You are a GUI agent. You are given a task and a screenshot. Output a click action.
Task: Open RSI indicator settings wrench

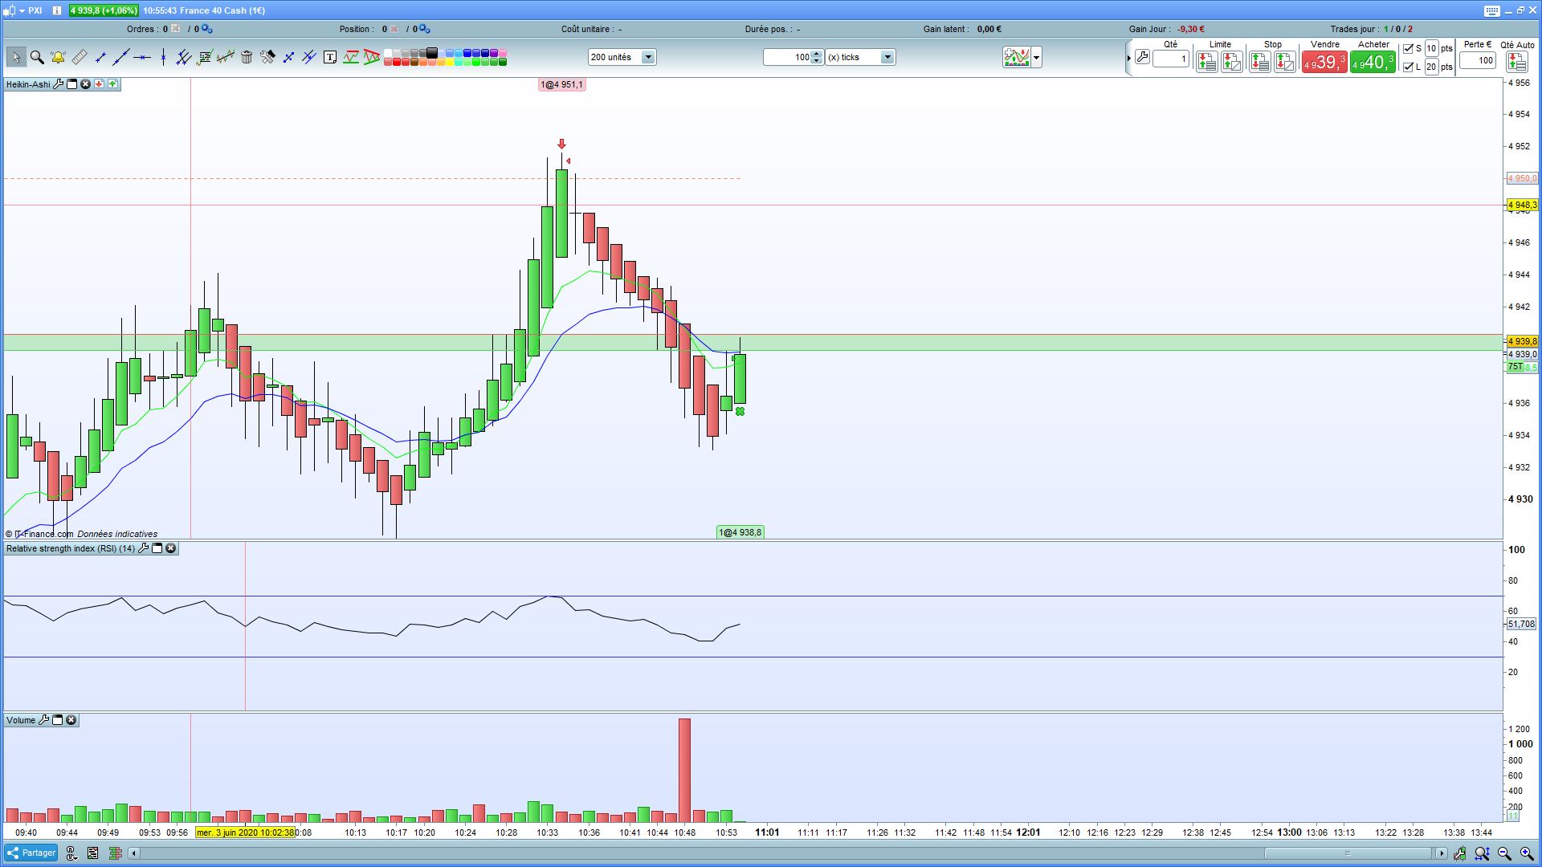pyautogui.click(x=143, y=548)
